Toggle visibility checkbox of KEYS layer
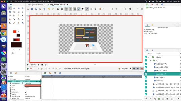Viewport: 181px width, 101px height. pos(146,61)
